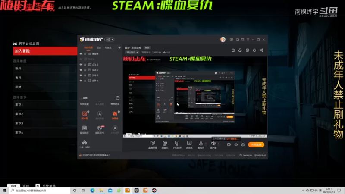This screenshot has width=345, height=194.
Task: Start recording with the camcorder icon
Action: click(x=229, y=144)
